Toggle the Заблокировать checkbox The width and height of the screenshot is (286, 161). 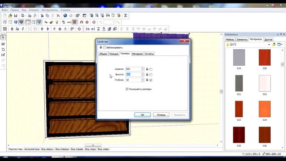[104, 47]
